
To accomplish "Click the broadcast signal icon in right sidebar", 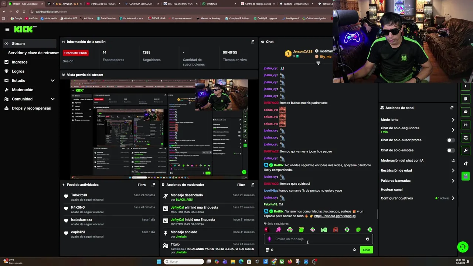I will pyautogui.click(x=466, y=125).
